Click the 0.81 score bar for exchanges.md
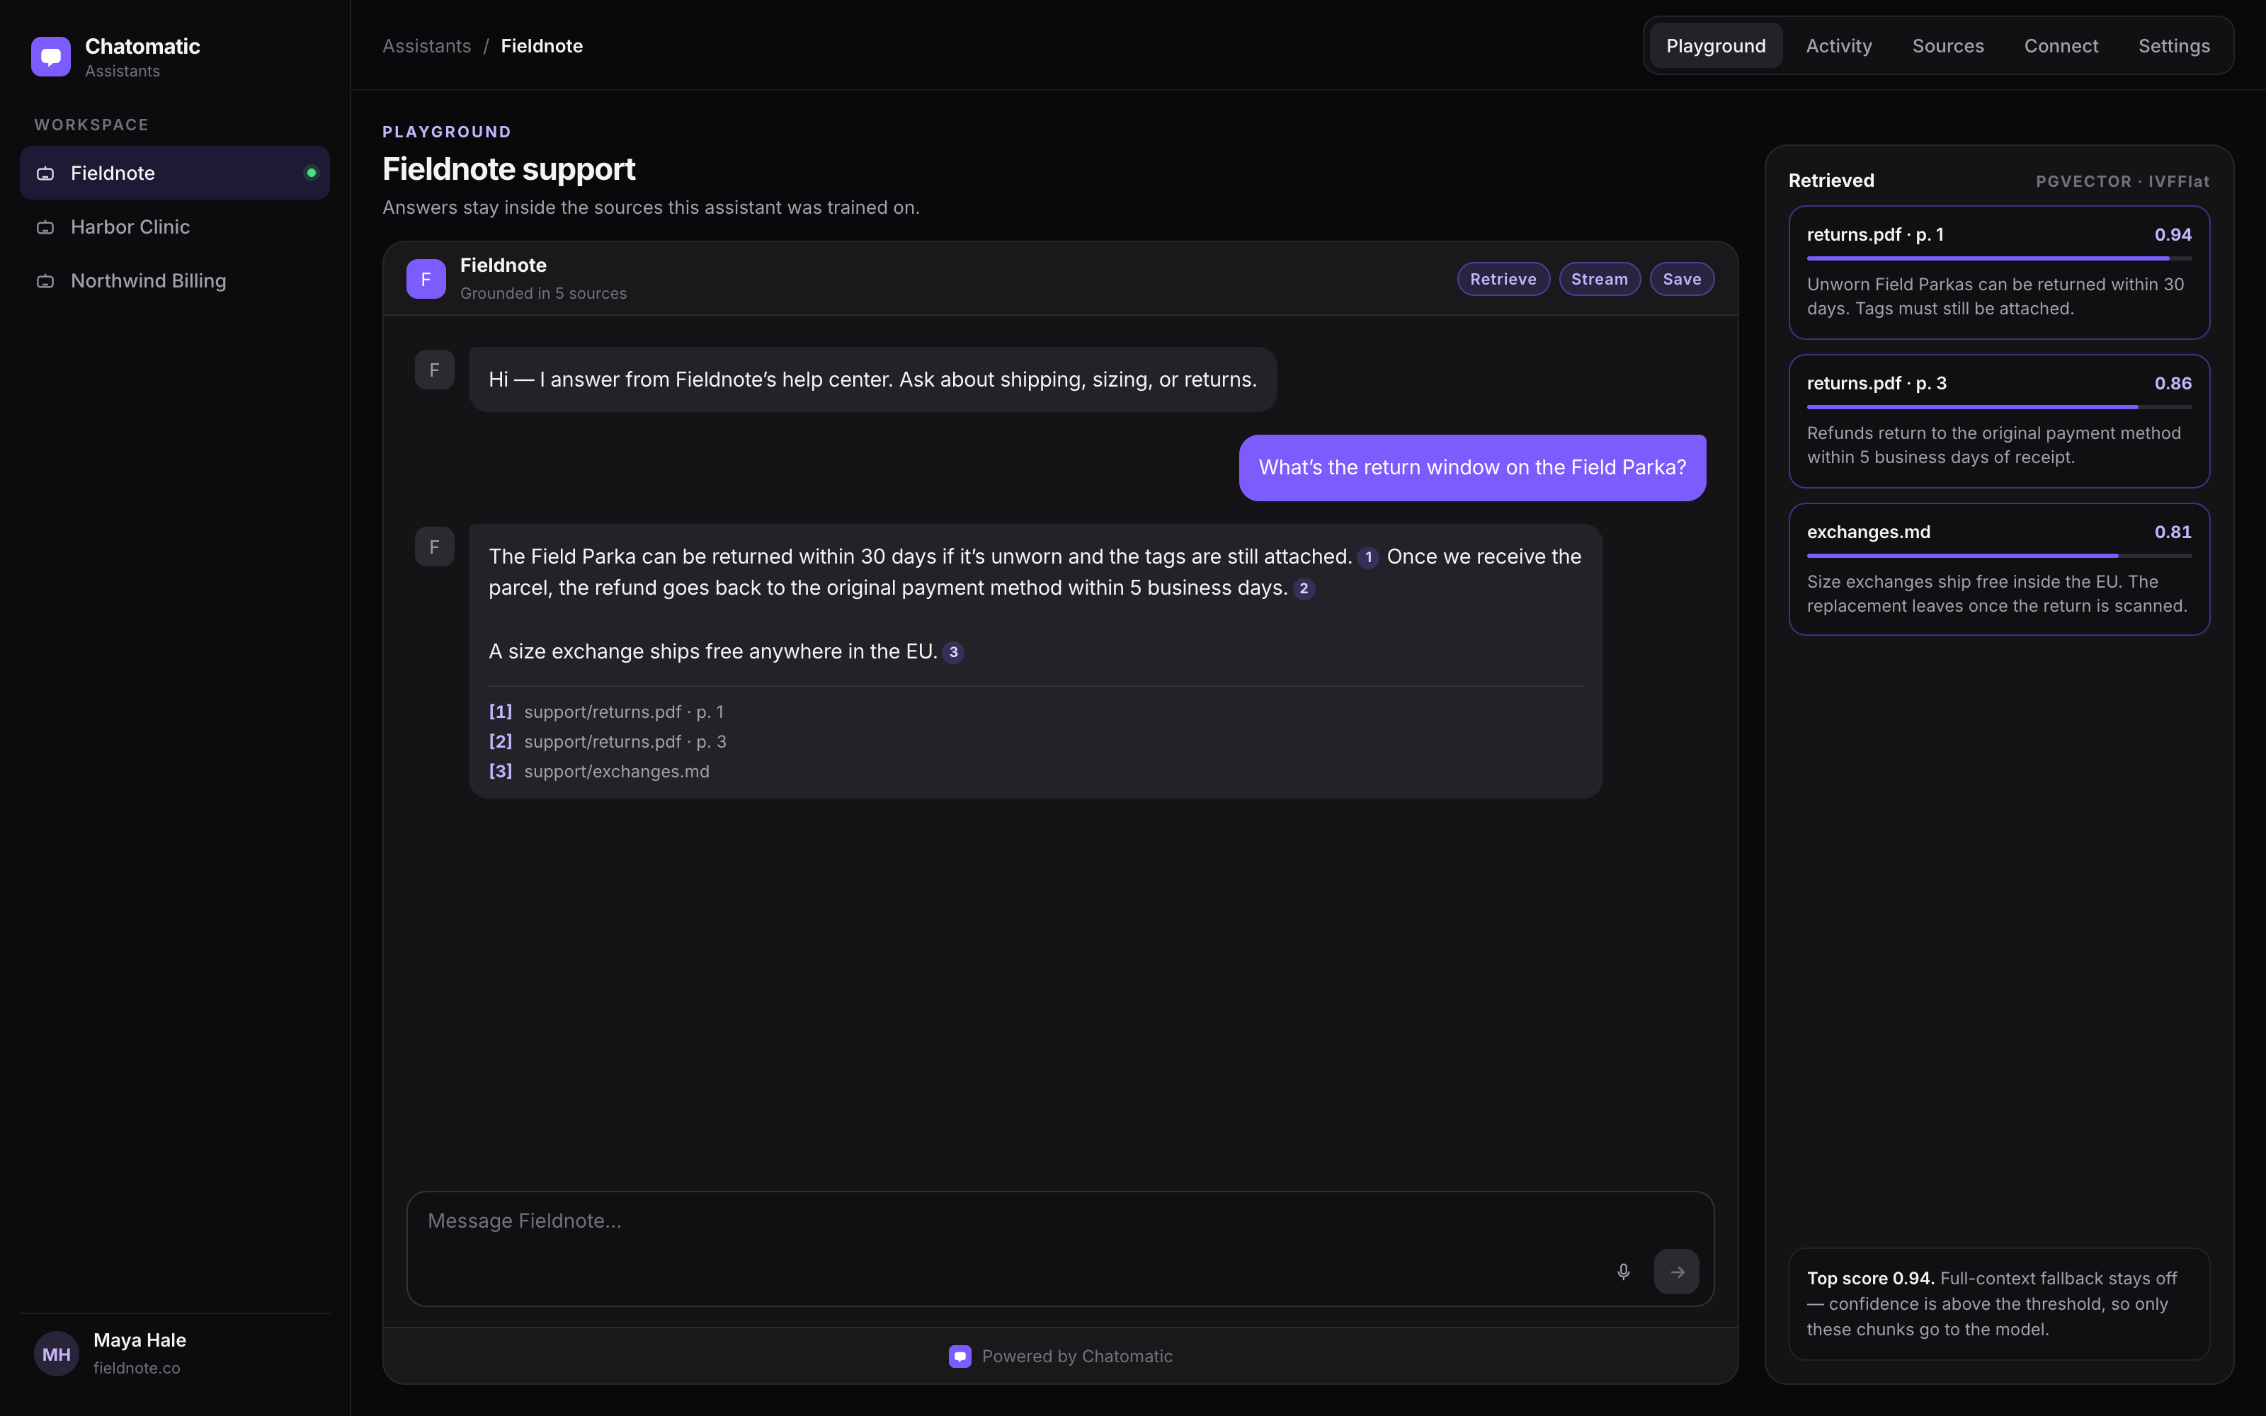Screen dimensions: 2266x1416 (x=1999, y=555)
